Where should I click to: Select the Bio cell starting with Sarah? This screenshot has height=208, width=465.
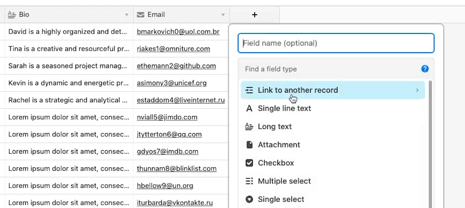69,66
